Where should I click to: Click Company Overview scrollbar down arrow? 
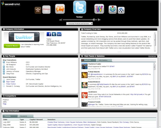coord(155,51)
